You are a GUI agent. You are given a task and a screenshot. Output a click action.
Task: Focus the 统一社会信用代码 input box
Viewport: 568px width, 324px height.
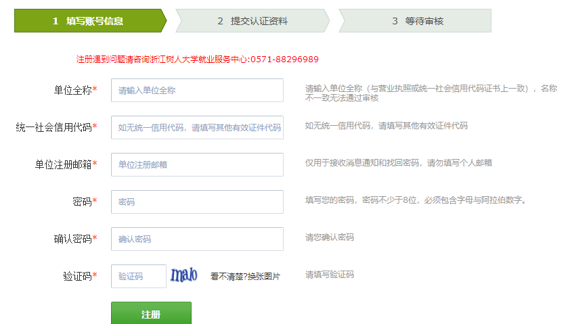[197, 127]
